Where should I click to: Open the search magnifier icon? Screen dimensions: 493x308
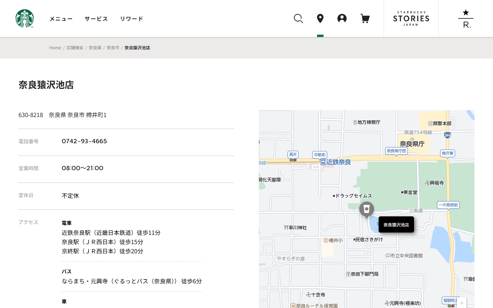click(298, 18)
